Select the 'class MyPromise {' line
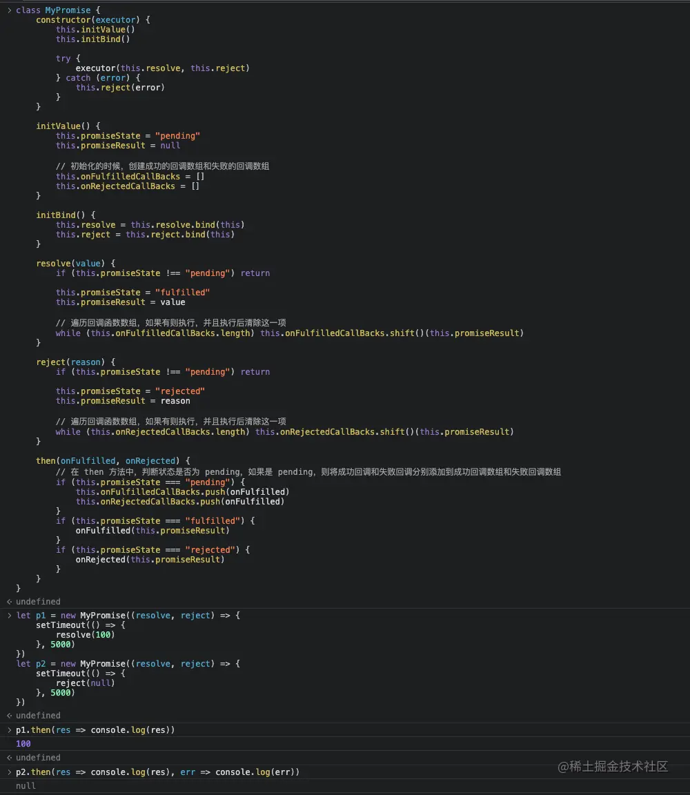 point(58,10)
